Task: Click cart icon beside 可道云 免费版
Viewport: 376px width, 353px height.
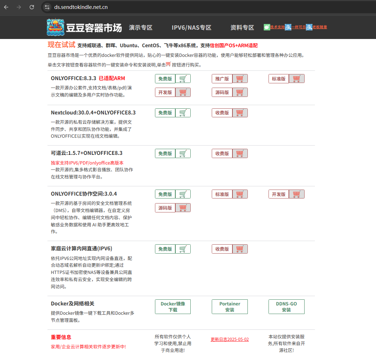Action: [183, 153]
